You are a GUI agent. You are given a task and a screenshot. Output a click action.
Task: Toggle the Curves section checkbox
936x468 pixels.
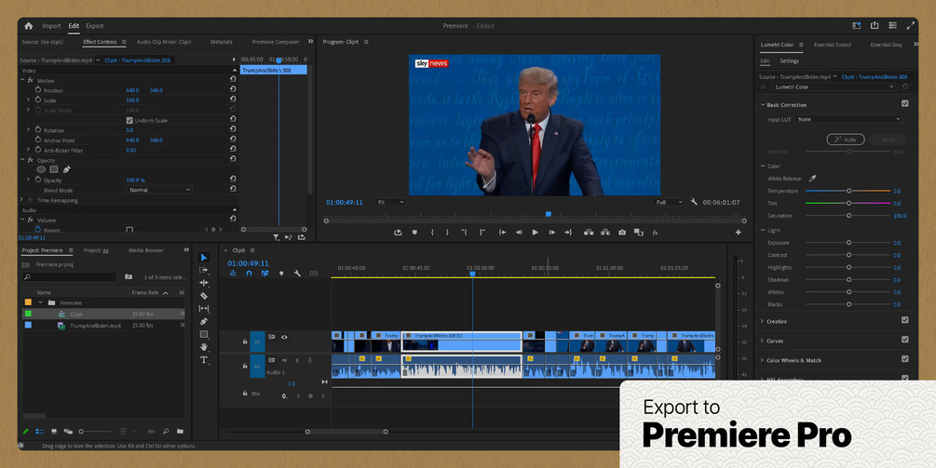[905, 340]
